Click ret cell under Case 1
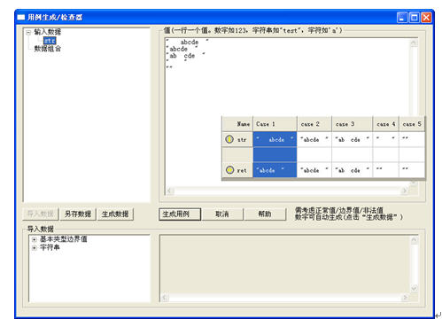 275,170
